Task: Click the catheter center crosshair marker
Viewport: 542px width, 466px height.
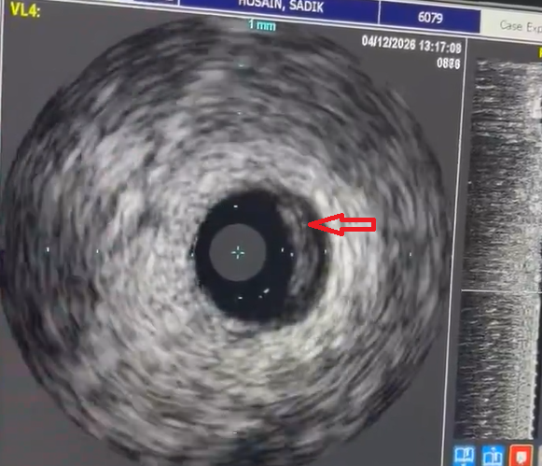Action: [238, 253]
